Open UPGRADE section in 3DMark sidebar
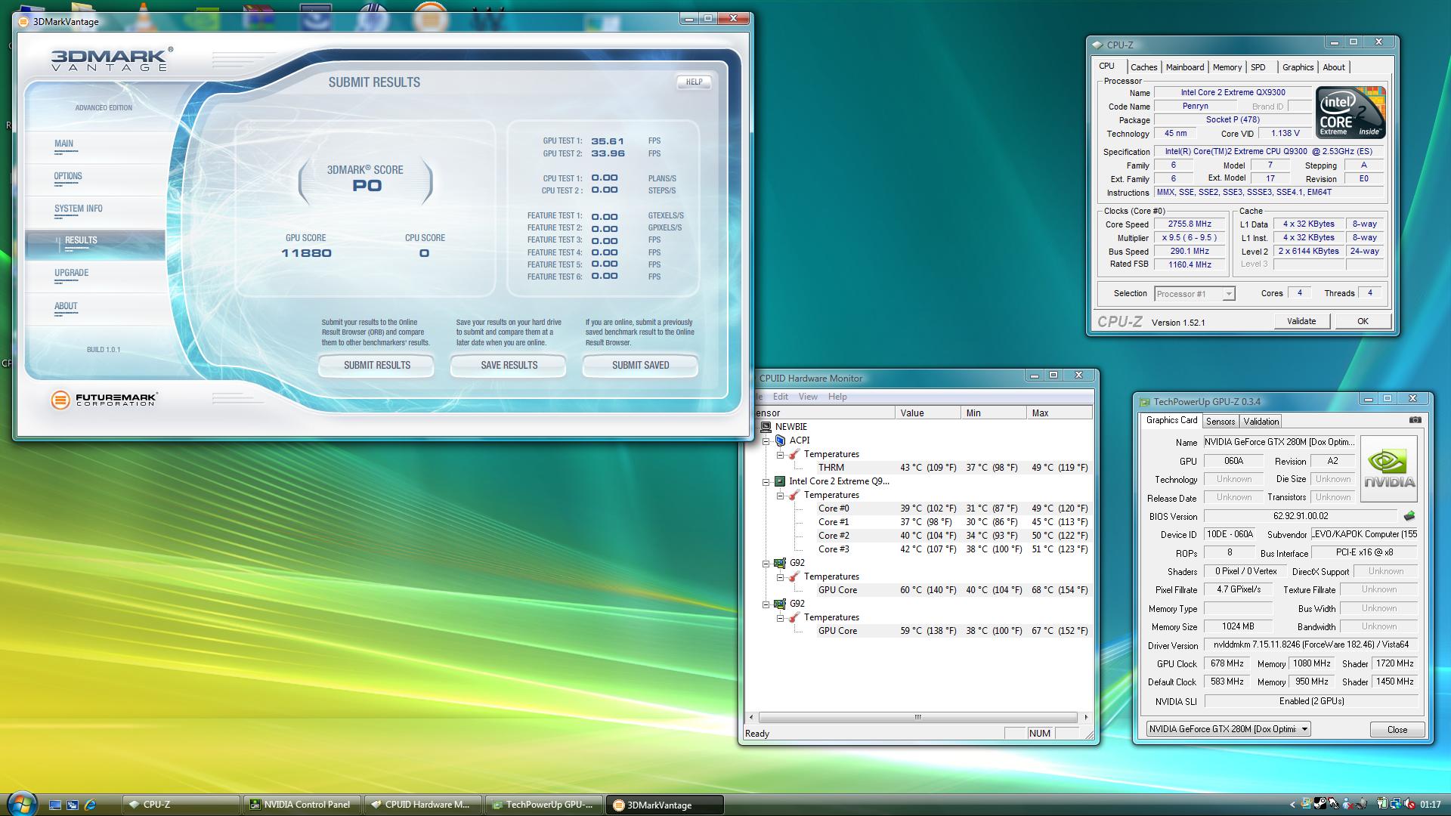The height and width of the screenshot is (816, 1451). [95, 275]
